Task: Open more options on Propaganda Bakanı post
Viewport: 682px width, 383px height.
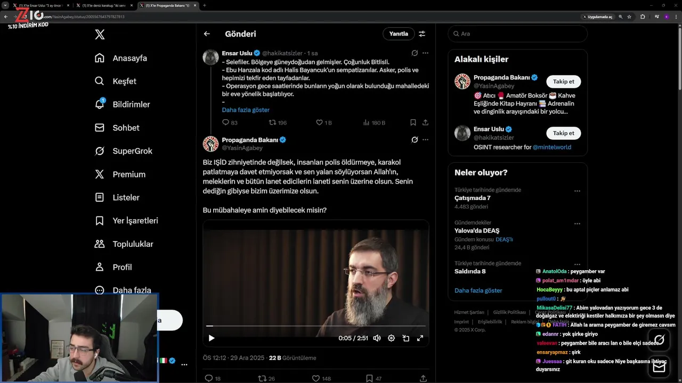Action: [x=425, y=140]
